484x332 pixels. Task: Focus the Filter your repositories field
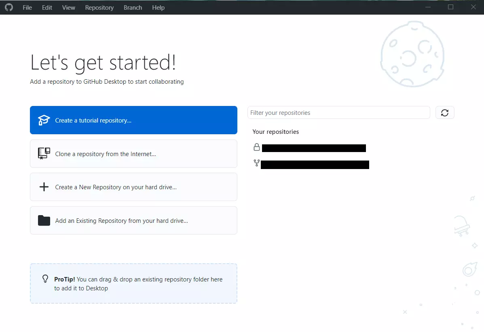click(338, 113)
